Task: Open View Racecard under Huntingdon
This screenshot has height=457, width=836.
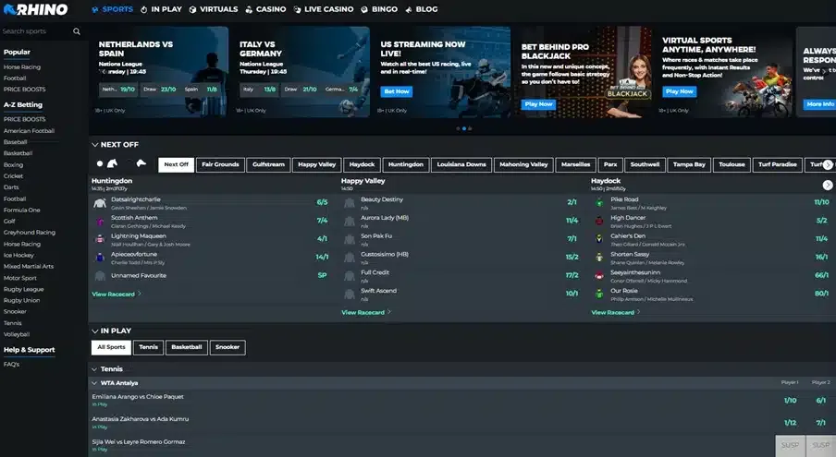Action: coord(117,295)
